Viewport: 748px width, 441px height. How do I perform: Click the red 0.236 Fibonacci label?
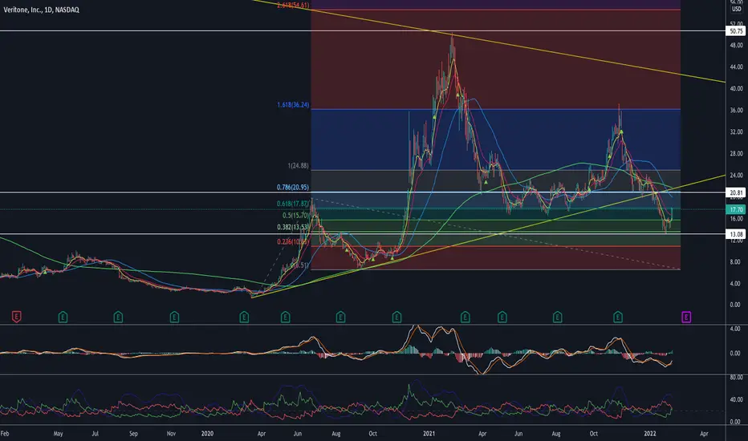coord(293,241)
